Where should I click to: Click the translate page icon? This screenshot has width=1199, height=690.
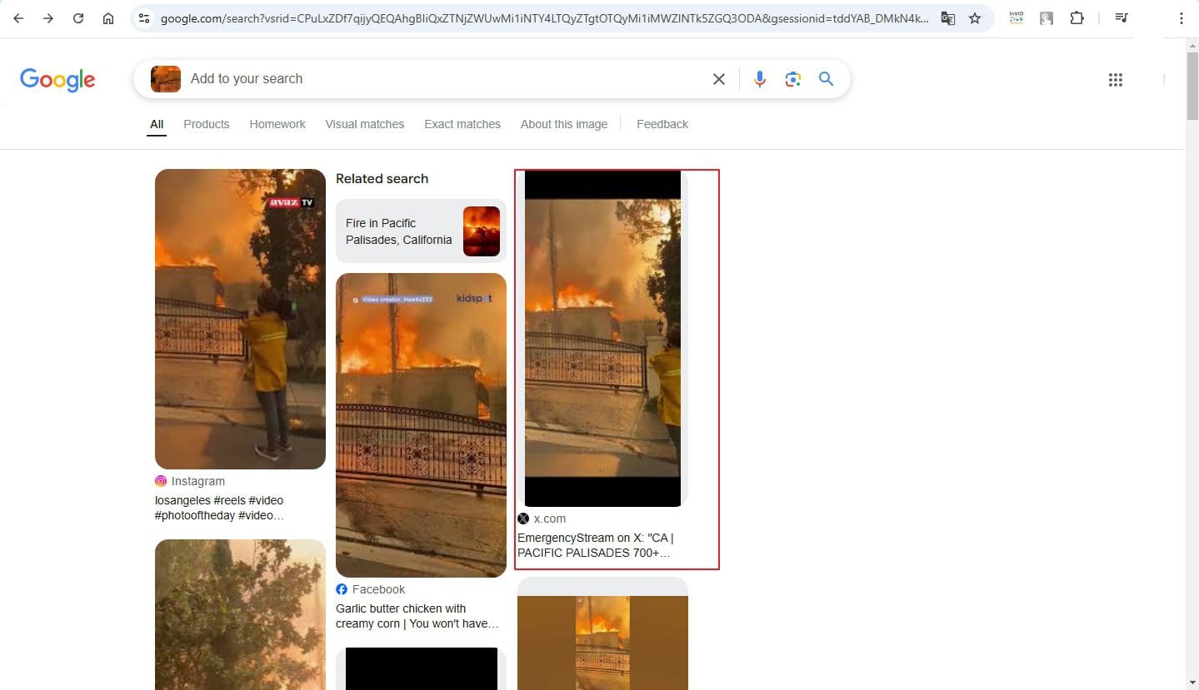(947, 18)
